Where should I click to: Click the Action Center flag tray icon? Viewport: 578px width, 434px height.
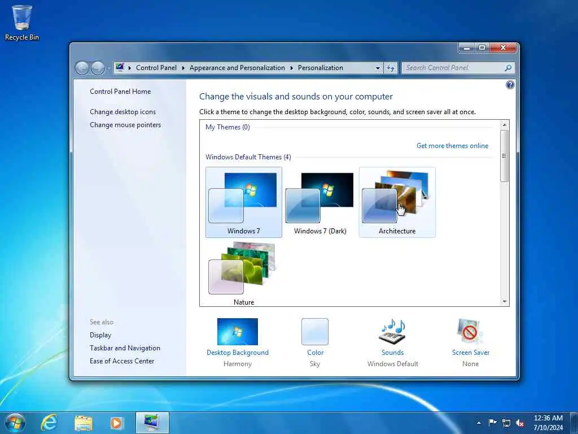(x=492, y=423)
